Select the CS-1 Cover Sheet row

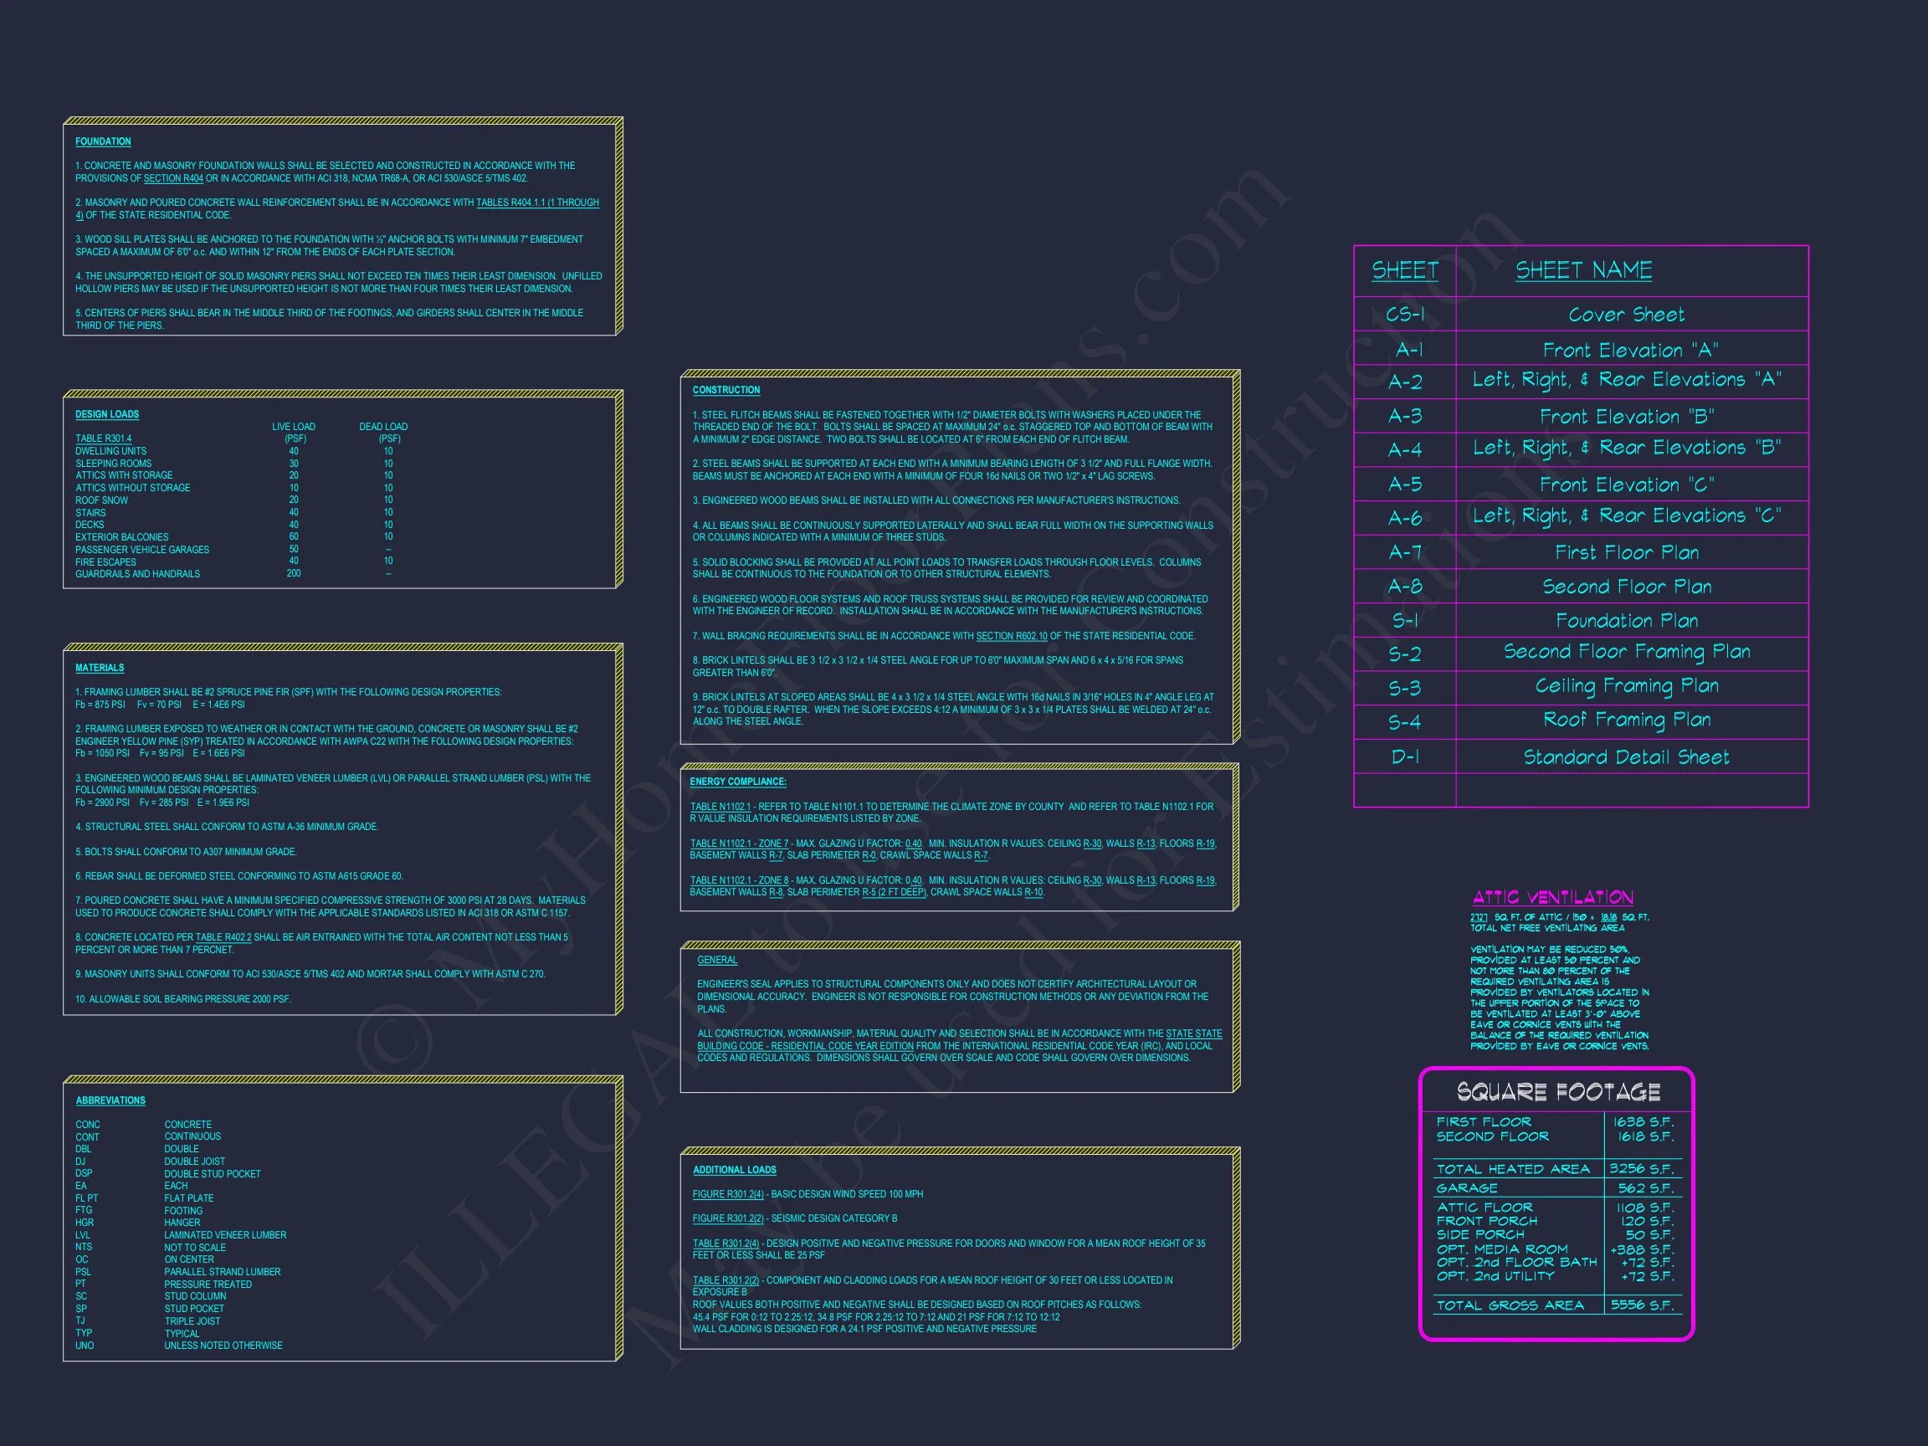[x=1626, y=315]
